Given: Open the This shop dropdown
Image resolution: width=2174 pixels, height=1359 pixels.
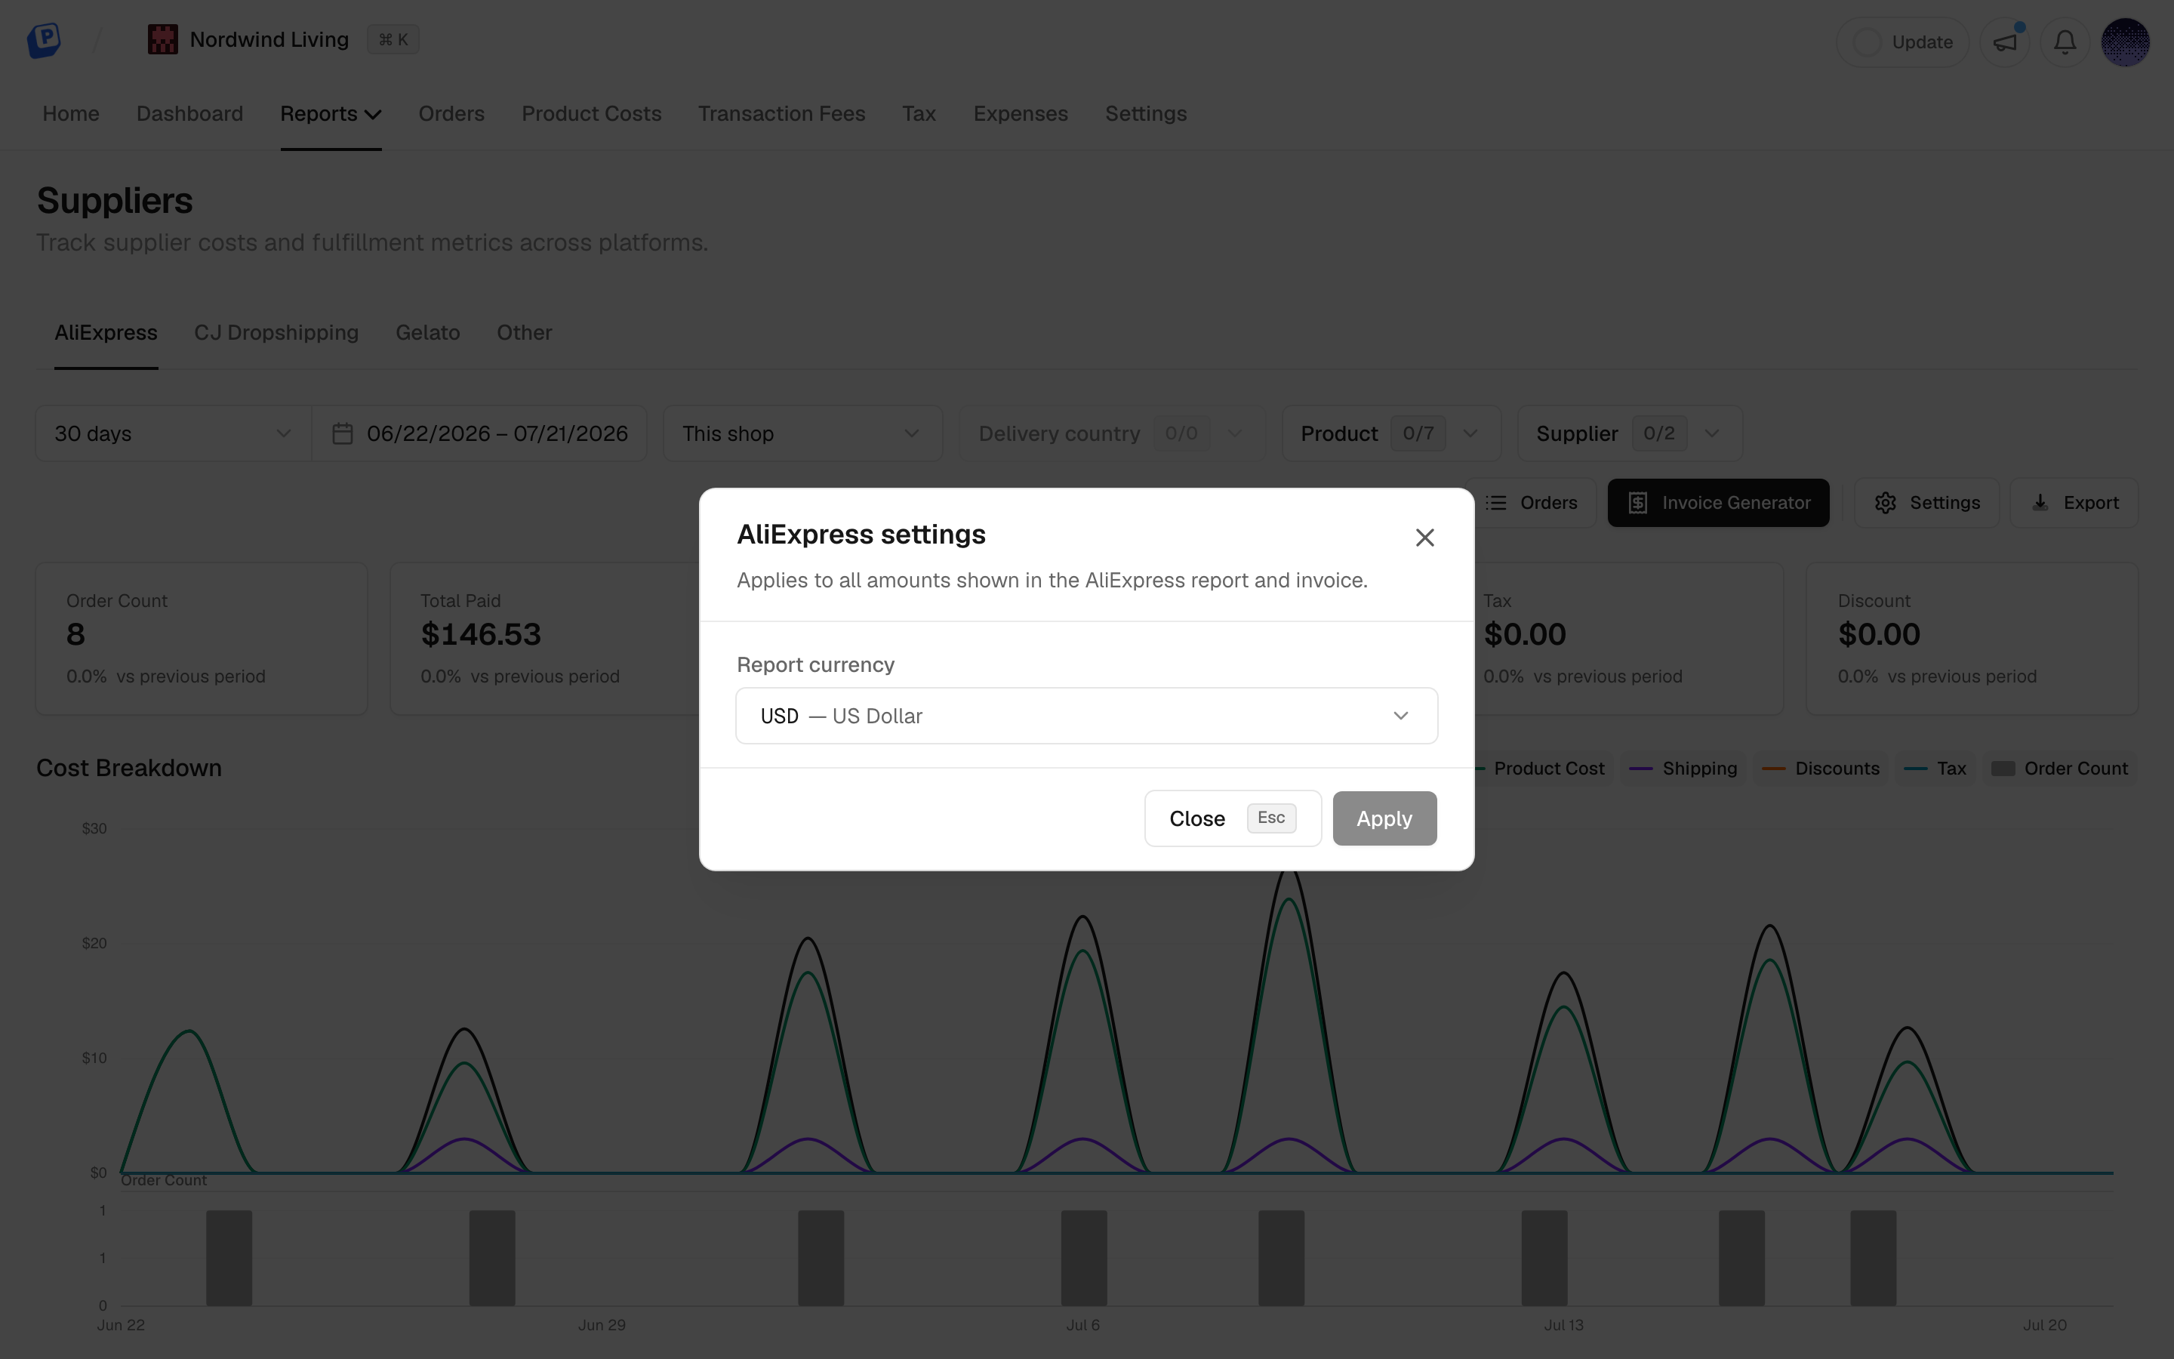Looking at the screenshot, I should (802, 433).
